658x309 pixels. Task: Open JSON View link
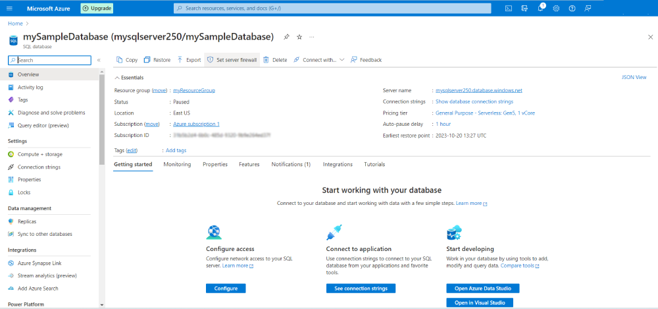pos(634,77)
